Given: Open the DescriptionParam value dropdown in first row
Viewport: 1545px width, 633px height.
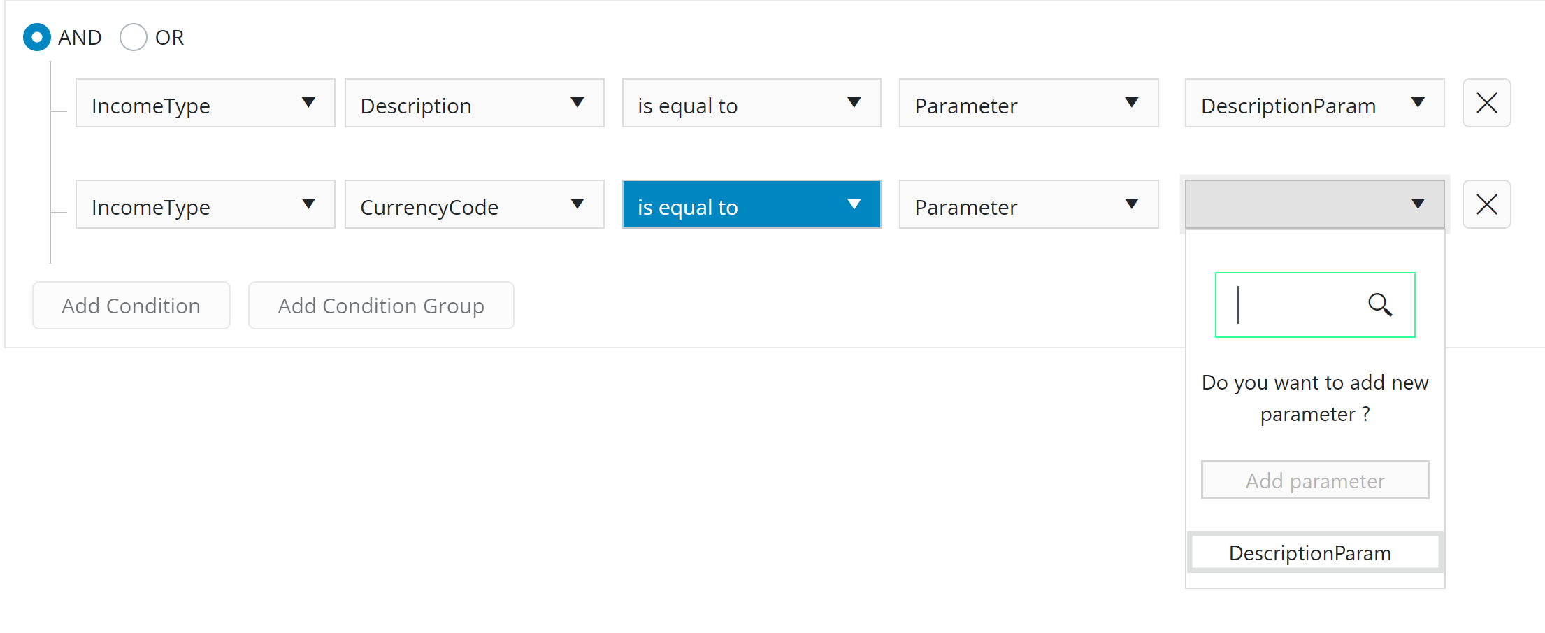Looking at the screenshot, I should [x=1314, y=104].
